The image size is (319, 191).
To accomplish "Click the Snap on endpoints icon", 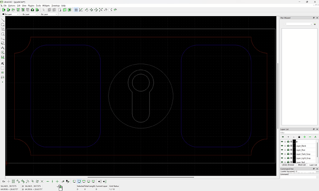I will (x=18, y=181).
